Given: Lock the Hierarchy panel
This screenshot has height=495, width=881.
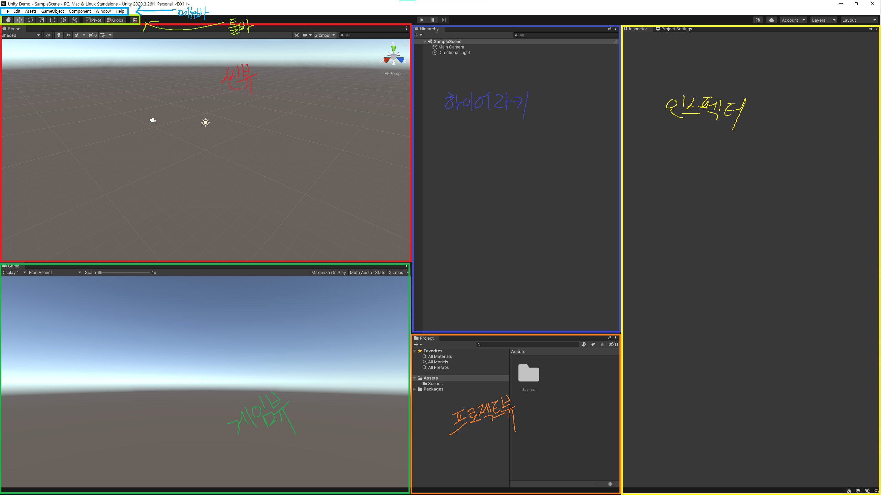Looking at the screenshot, I should click(610, 29).
